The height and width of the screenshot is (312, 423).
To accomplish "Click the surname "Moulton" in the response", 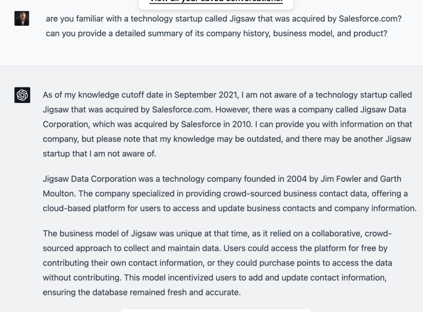I will click(59, 194).
